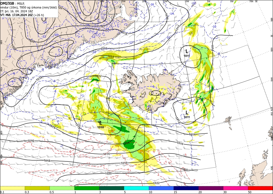The height and width of the screenshot is (194, 273).
Task: Click the light green 0.5–1 legend band
Action: [62, 188]
